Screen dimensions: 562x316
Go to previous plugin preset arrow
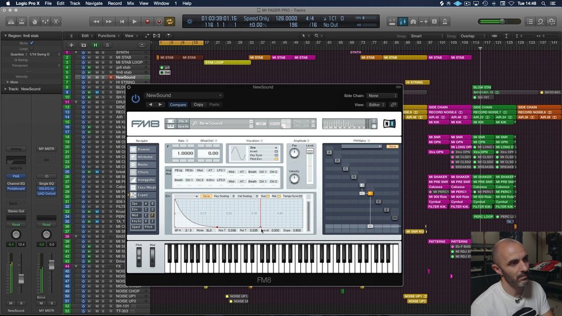[x=150, y=105]
